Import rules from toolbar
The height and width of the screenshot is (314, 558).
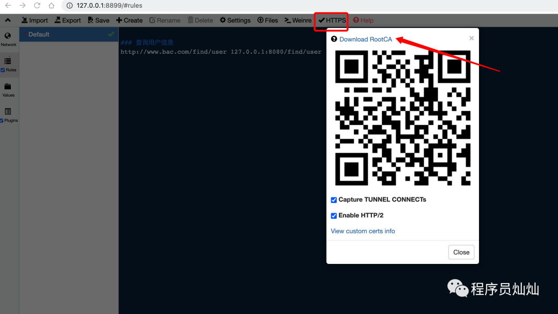[x=35, y=20]
